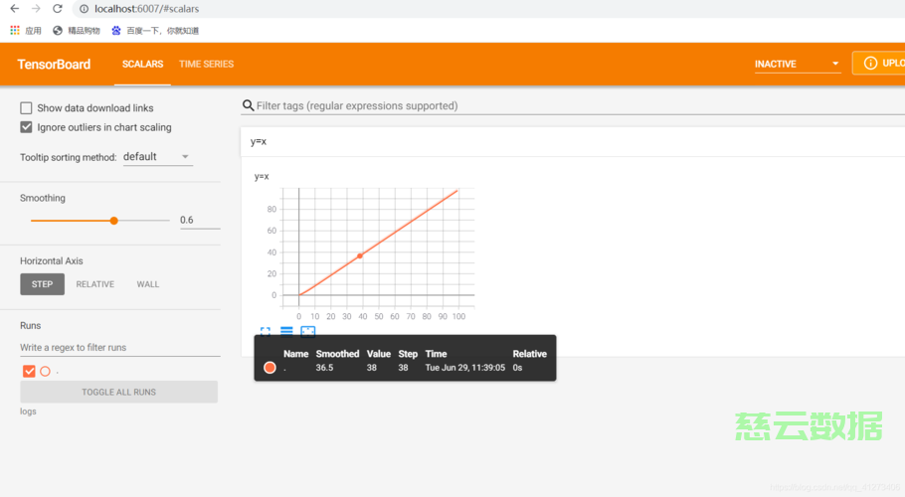Click fit domain to data chart icon

click(x=308, y=332)
